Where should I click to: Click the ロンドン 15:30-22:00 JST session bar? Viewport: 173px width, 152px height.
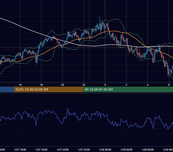[49, 89]
